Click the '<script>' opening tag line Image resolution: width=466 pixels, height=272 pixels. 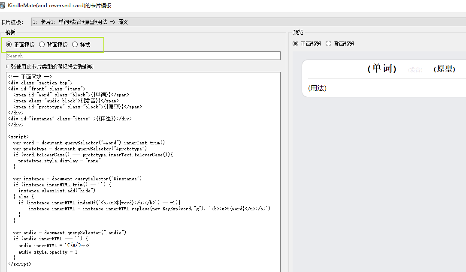coord(18,137)
